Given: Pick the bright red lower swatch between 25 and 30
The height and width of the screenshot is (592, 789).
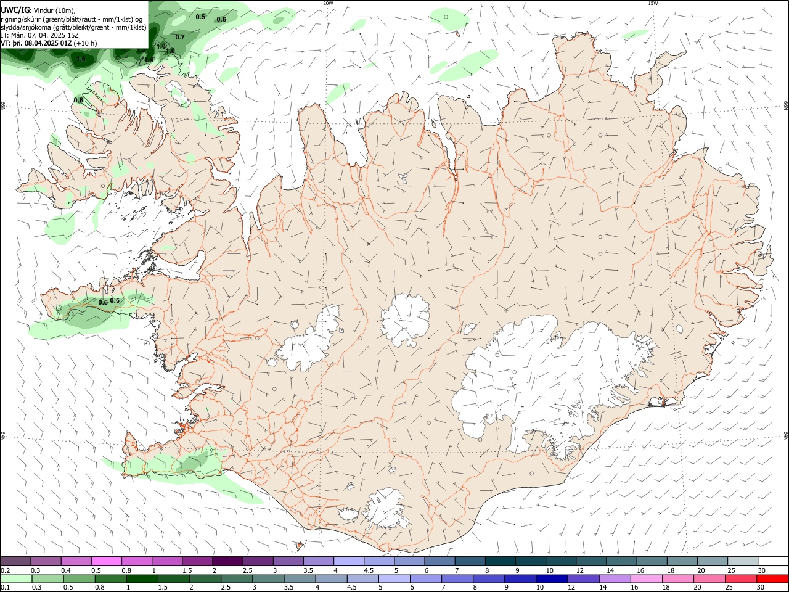Looking at the screenshot, I should click(x=740, y=578).
